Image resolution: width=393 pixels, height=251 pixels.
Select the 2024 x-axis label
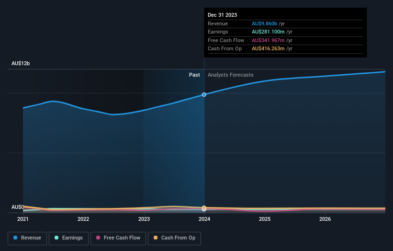point(204,219)
